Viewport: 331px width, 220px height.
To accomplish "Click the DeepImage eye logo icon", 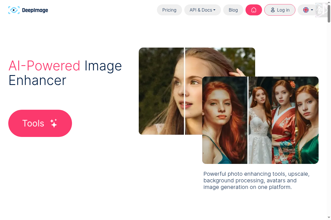I will [14, 10].
